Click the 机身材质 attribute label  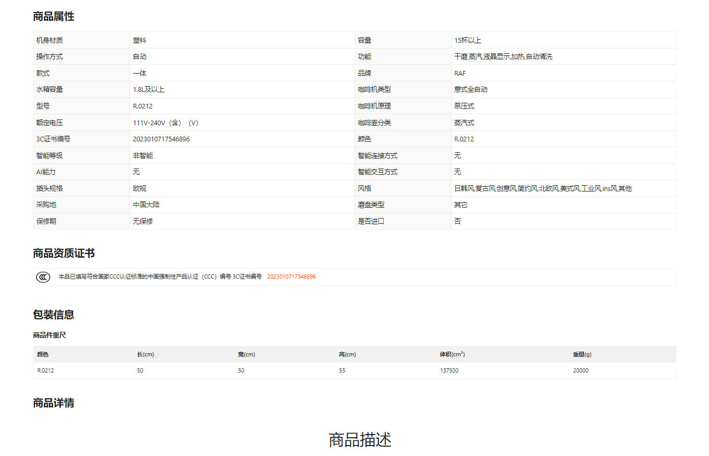coord(50,40)
